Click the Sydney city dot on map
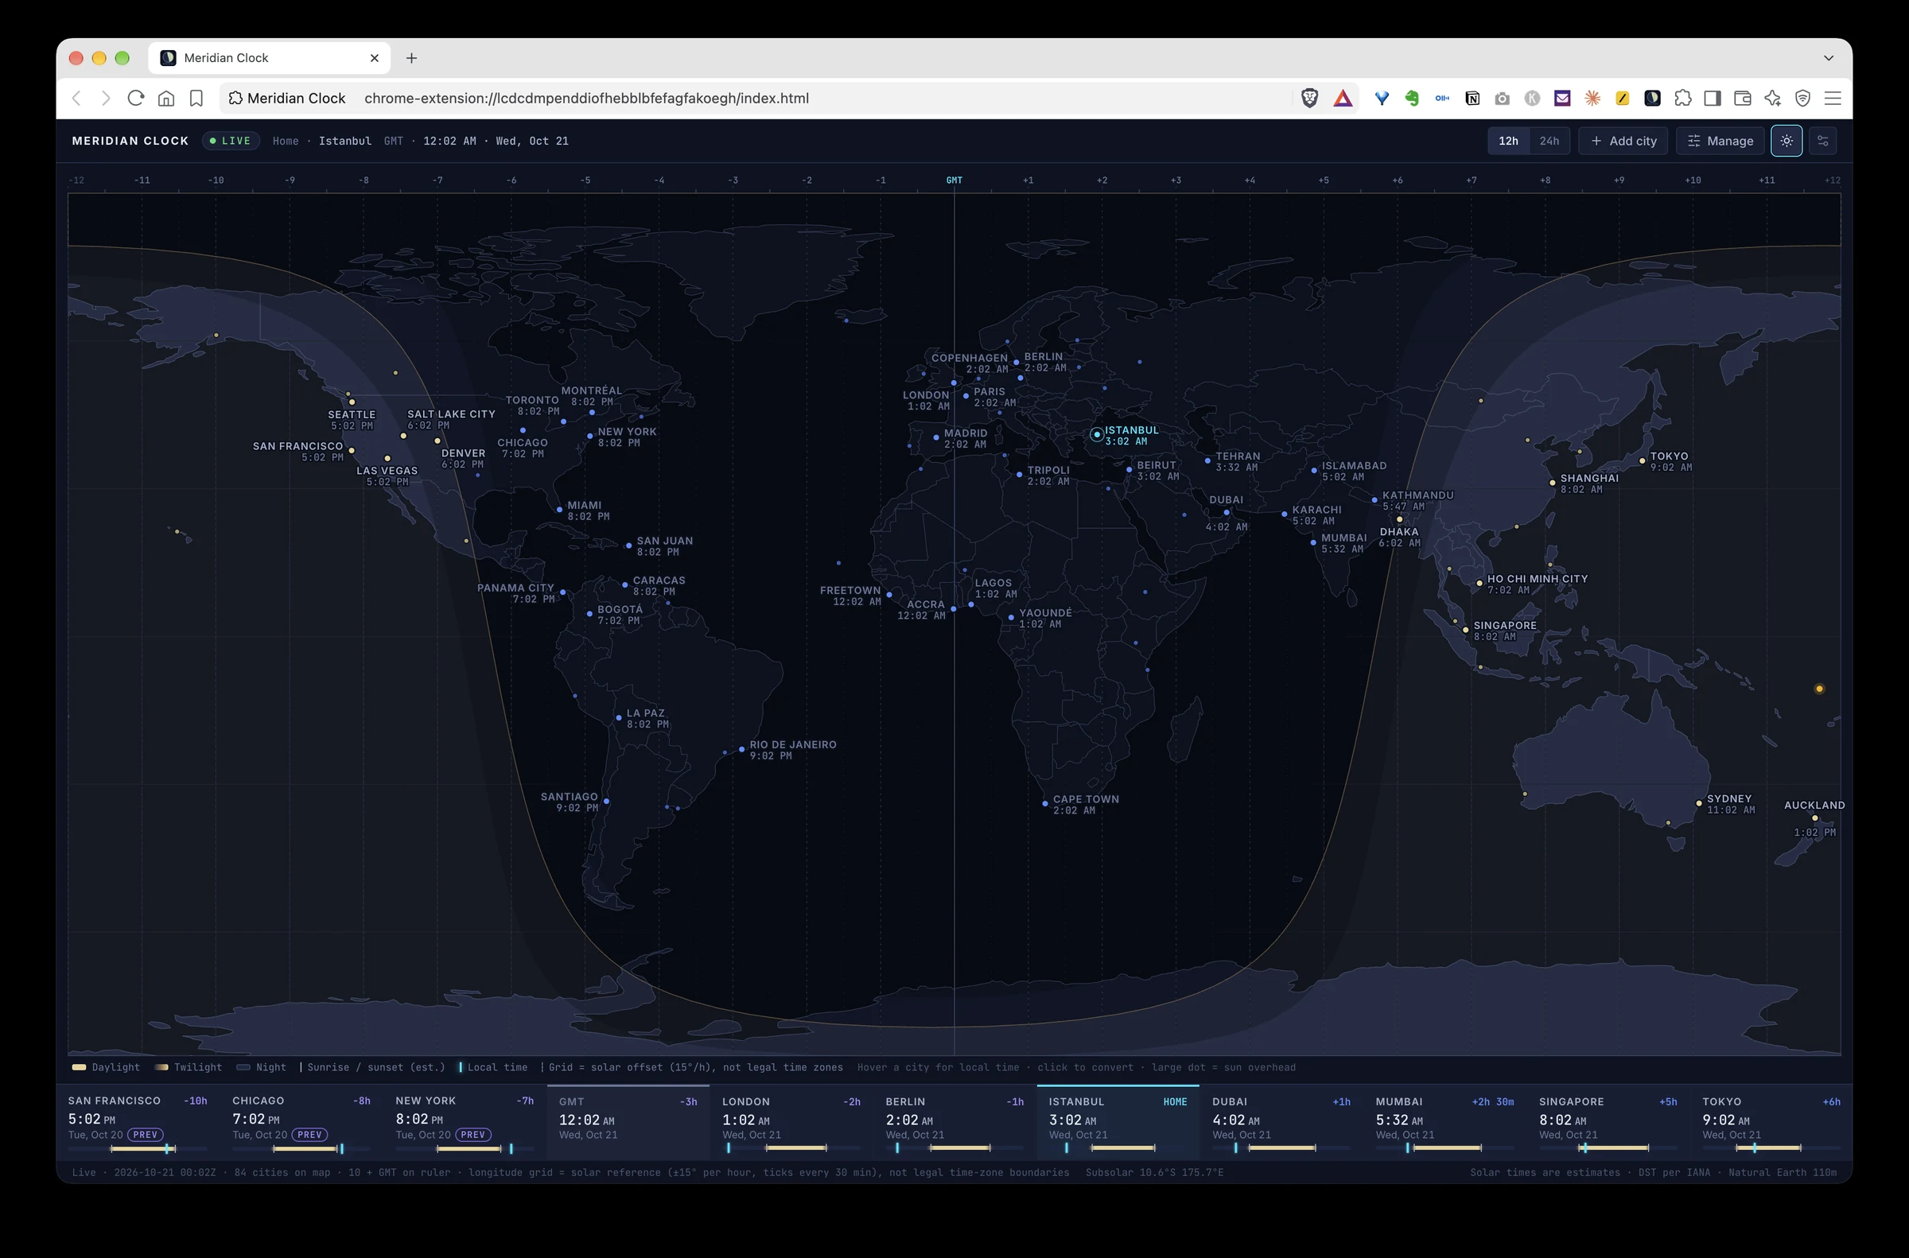Screen dimensions: 1909x1258 pos(1699,803)
